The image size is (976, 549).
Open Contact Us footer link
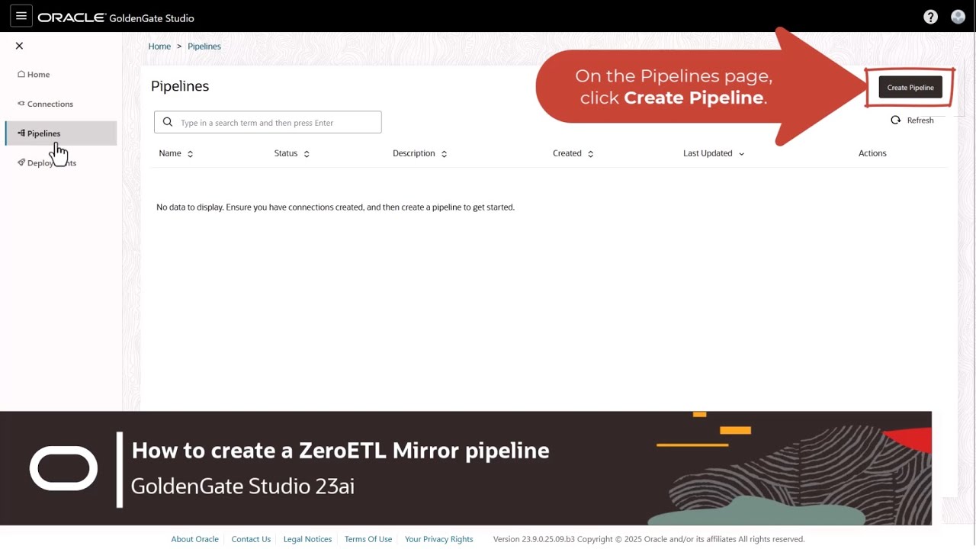(x=251, y=539)
